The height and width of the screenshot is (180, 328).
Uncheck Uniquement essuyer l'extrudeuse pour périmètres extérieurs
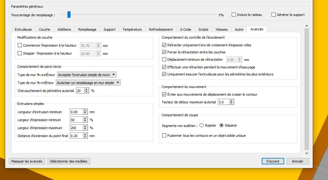pyautogui.click(x=164, y=74)
